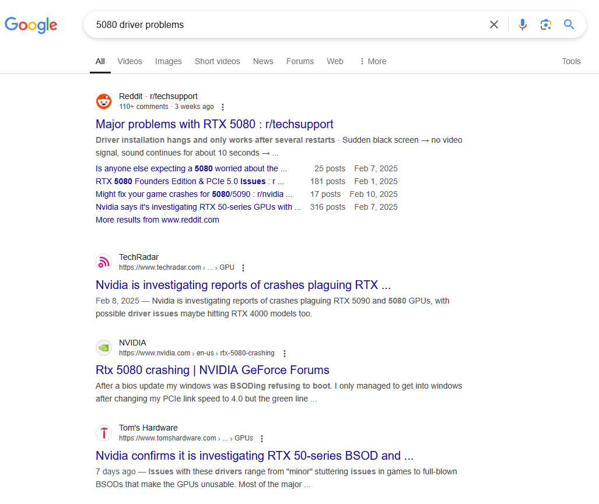The width and height of the screenshot is (599, 504).
Task: Select the All tab
Action: (x=100, y=61)
